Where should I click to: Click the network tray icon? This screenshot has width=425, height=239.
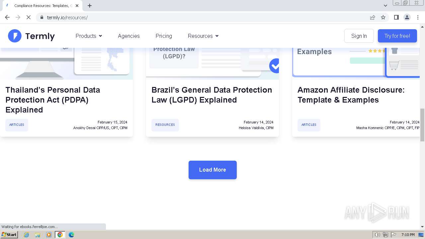[385, 235]
